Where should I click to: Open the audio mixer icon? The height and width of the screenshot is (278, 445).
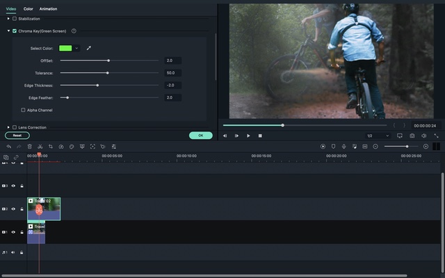(354, 147)
